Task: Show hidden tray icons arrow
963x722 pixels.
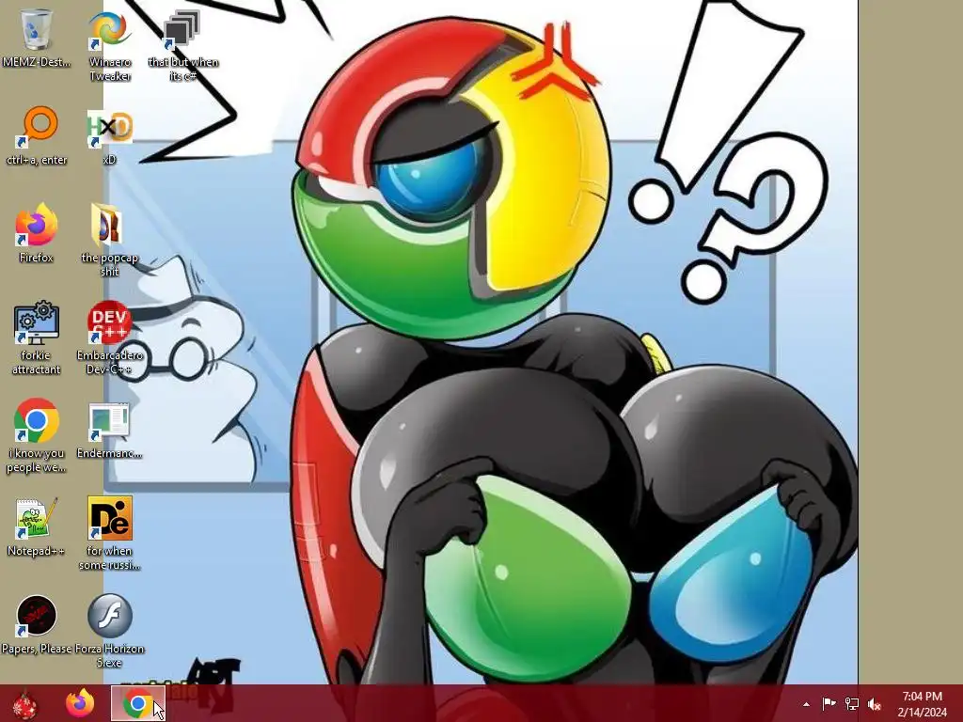Action: pos(806,704)
